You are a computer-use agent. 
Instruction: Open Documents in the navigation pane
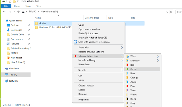pyautogui.click(x=16, y=39)
